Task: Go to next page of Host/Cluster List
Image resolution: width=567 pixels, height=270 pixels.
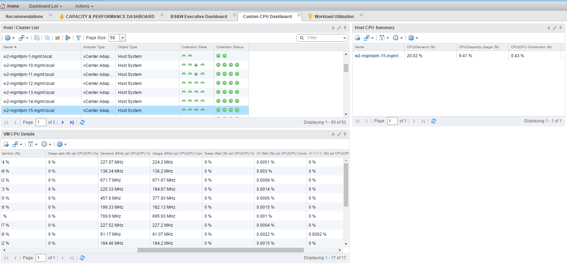Action: click(63, 122)
